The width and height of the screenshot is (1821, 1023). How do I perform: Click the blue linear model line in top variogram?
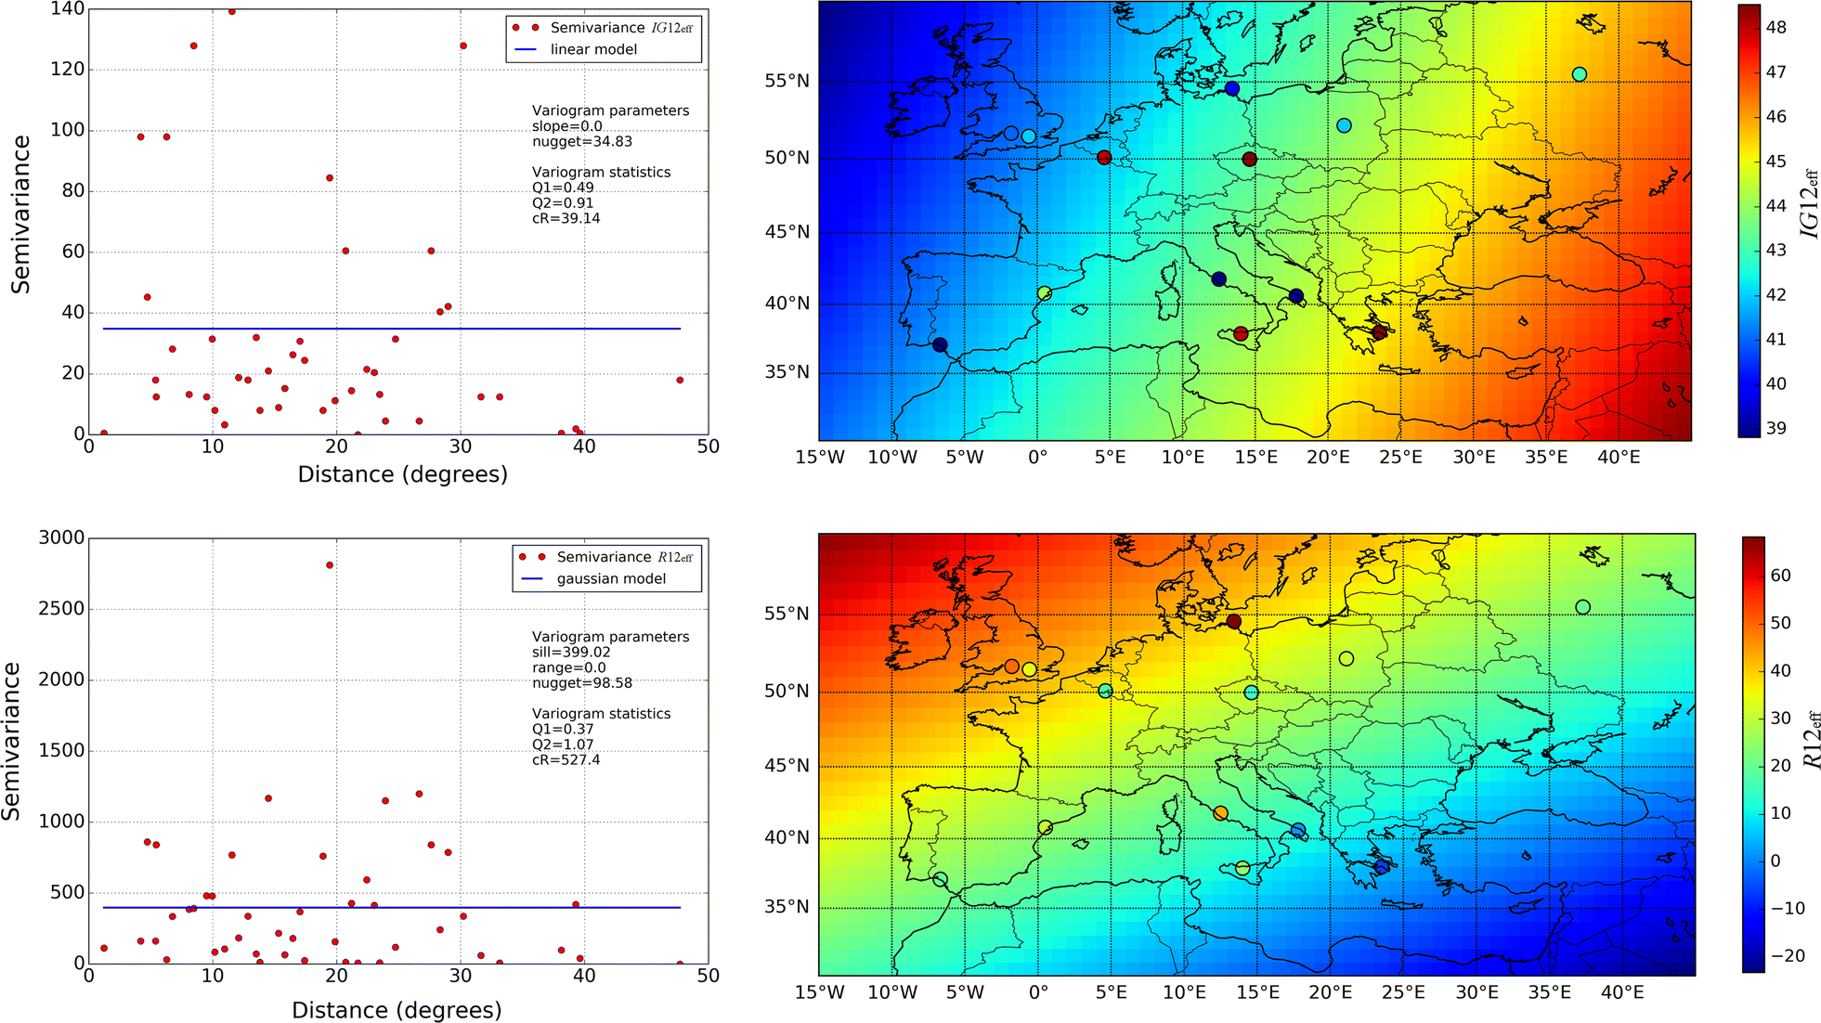click(392, 329)
